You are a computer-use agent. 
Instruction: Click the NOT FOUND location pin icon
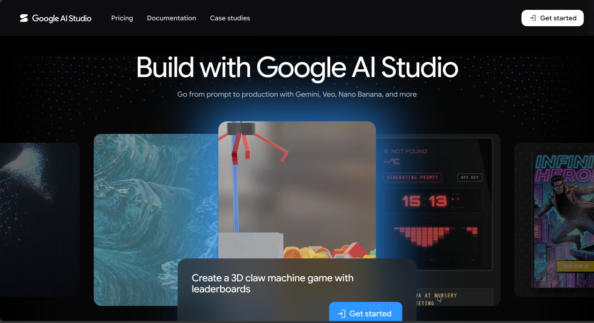click(386, 151)
